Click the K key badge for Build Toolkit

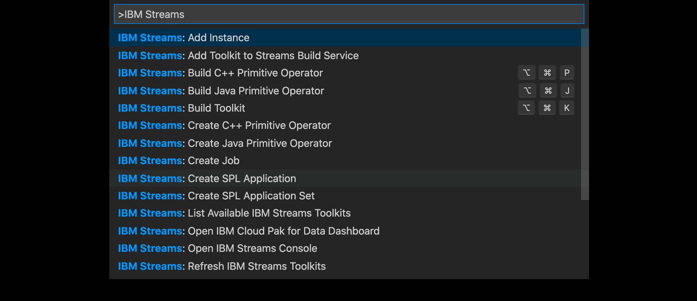coord(567,108)
